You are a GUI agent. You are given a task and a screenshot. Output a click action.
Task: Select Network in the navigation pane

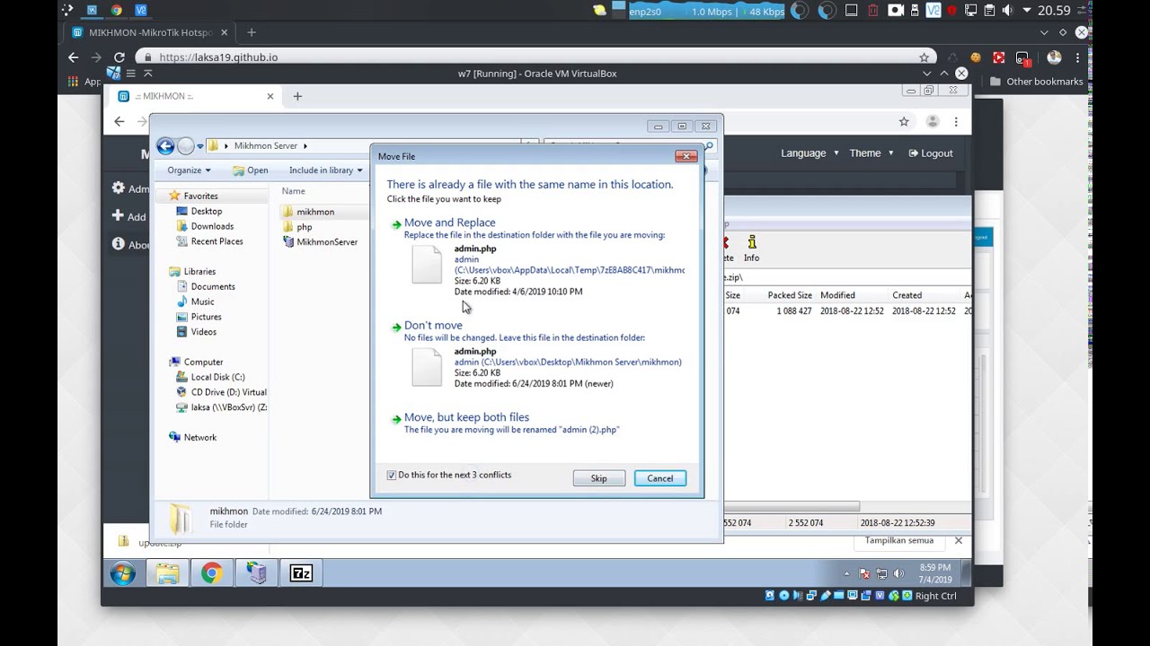point(199,437)
